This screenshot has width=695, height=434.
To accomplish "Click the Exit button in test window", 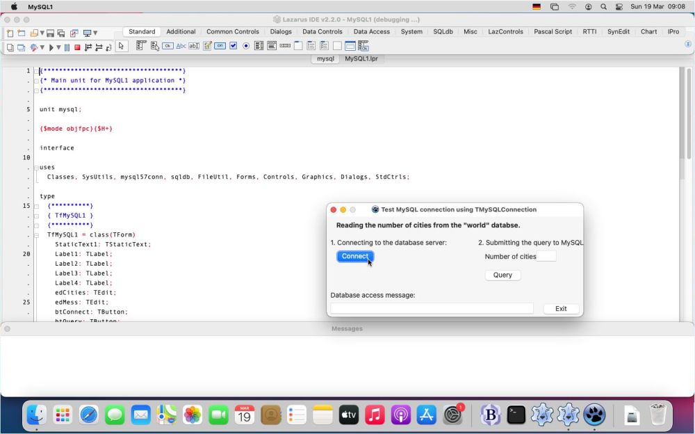I will [561, 309].
